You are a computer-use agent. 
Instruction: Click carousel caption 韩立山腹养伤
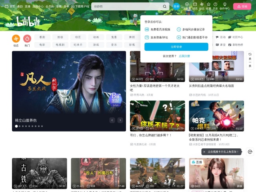coord(26,120)
